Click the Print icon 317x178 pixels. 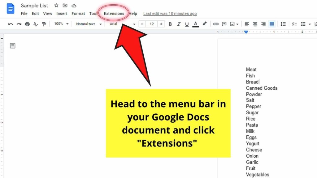(x=27, y=24)
